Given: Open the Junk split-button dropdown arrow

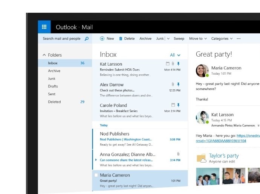Looking at the screenshot, I should click(x=168, y=39).
